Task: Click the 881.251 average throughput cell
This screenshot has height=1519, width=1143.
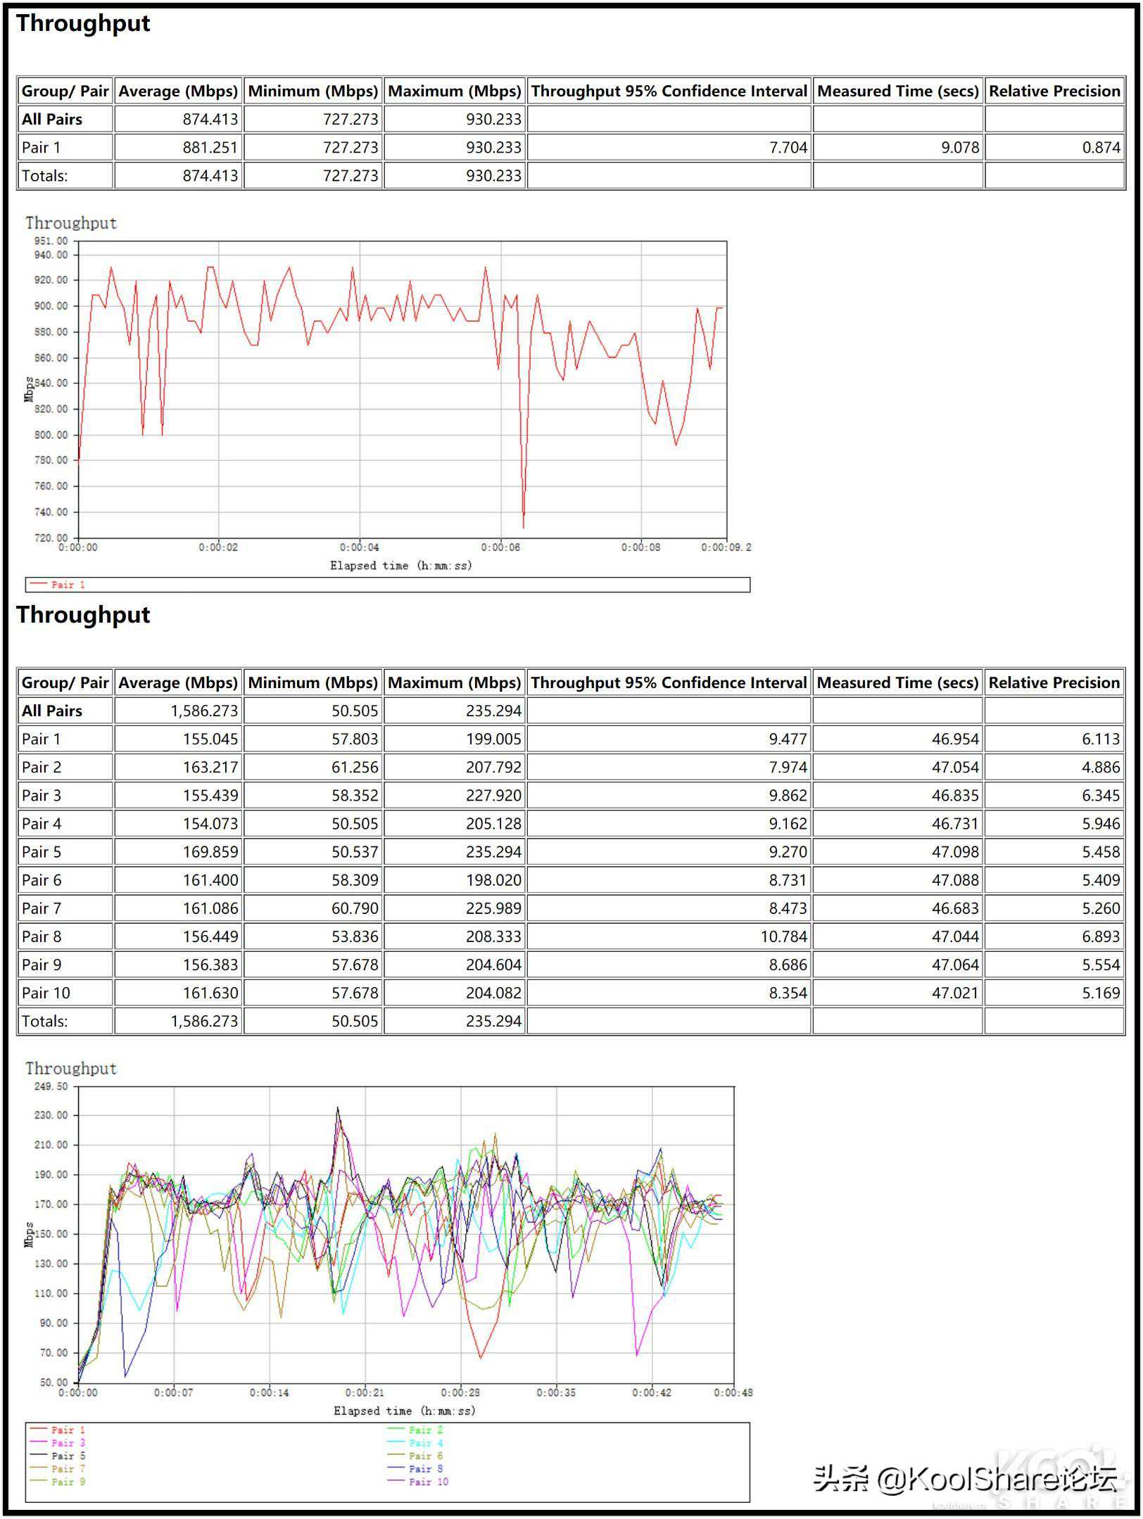Action: pyautogui.click(x=210, y=148)
